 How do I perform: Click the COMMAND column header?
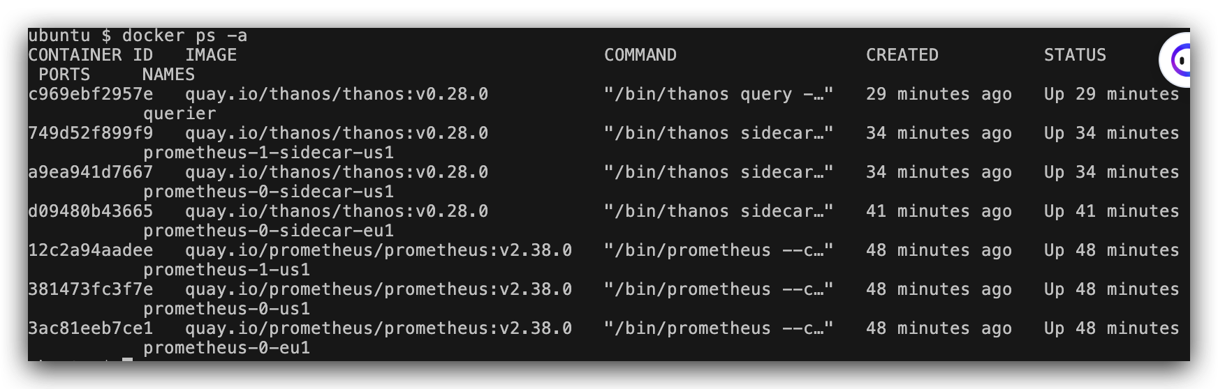tap(640, 55)
